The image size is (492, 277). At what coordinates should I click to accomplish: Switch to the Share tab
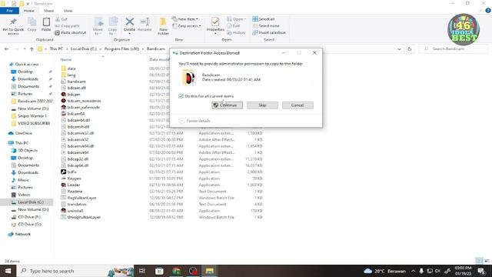pos(48,11)
